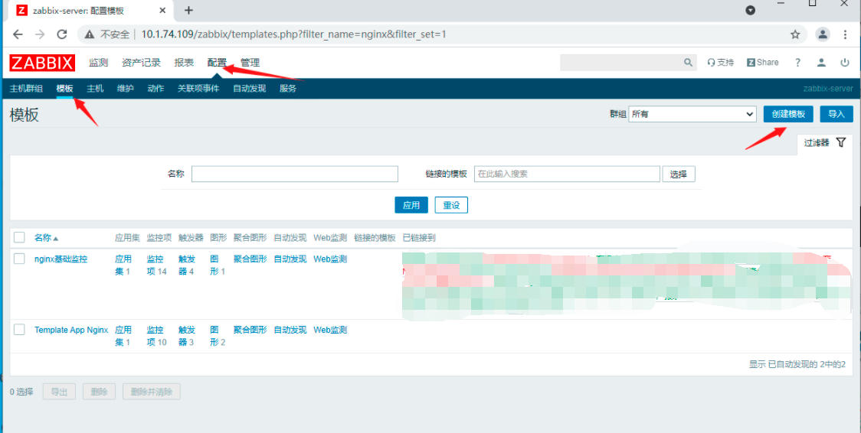Open 触发器 3 of Template App Nginx
This screenshot has width=861, height=433.
pyautogui.click(x=187, y=335)
